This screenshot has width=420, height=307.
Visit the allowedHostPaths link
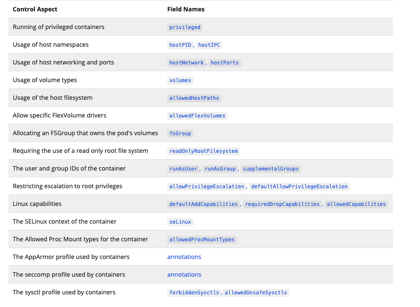pos(194,98)
